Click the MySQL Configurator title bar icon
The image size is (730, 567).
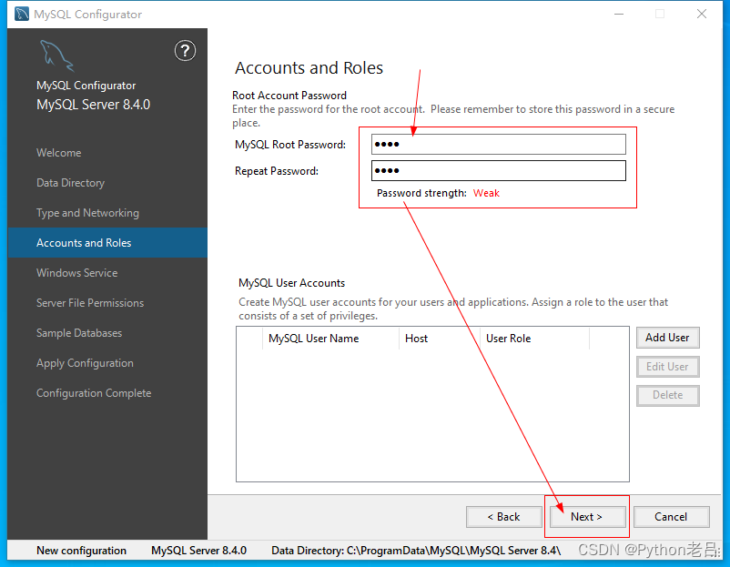click(x=20, y=14)
